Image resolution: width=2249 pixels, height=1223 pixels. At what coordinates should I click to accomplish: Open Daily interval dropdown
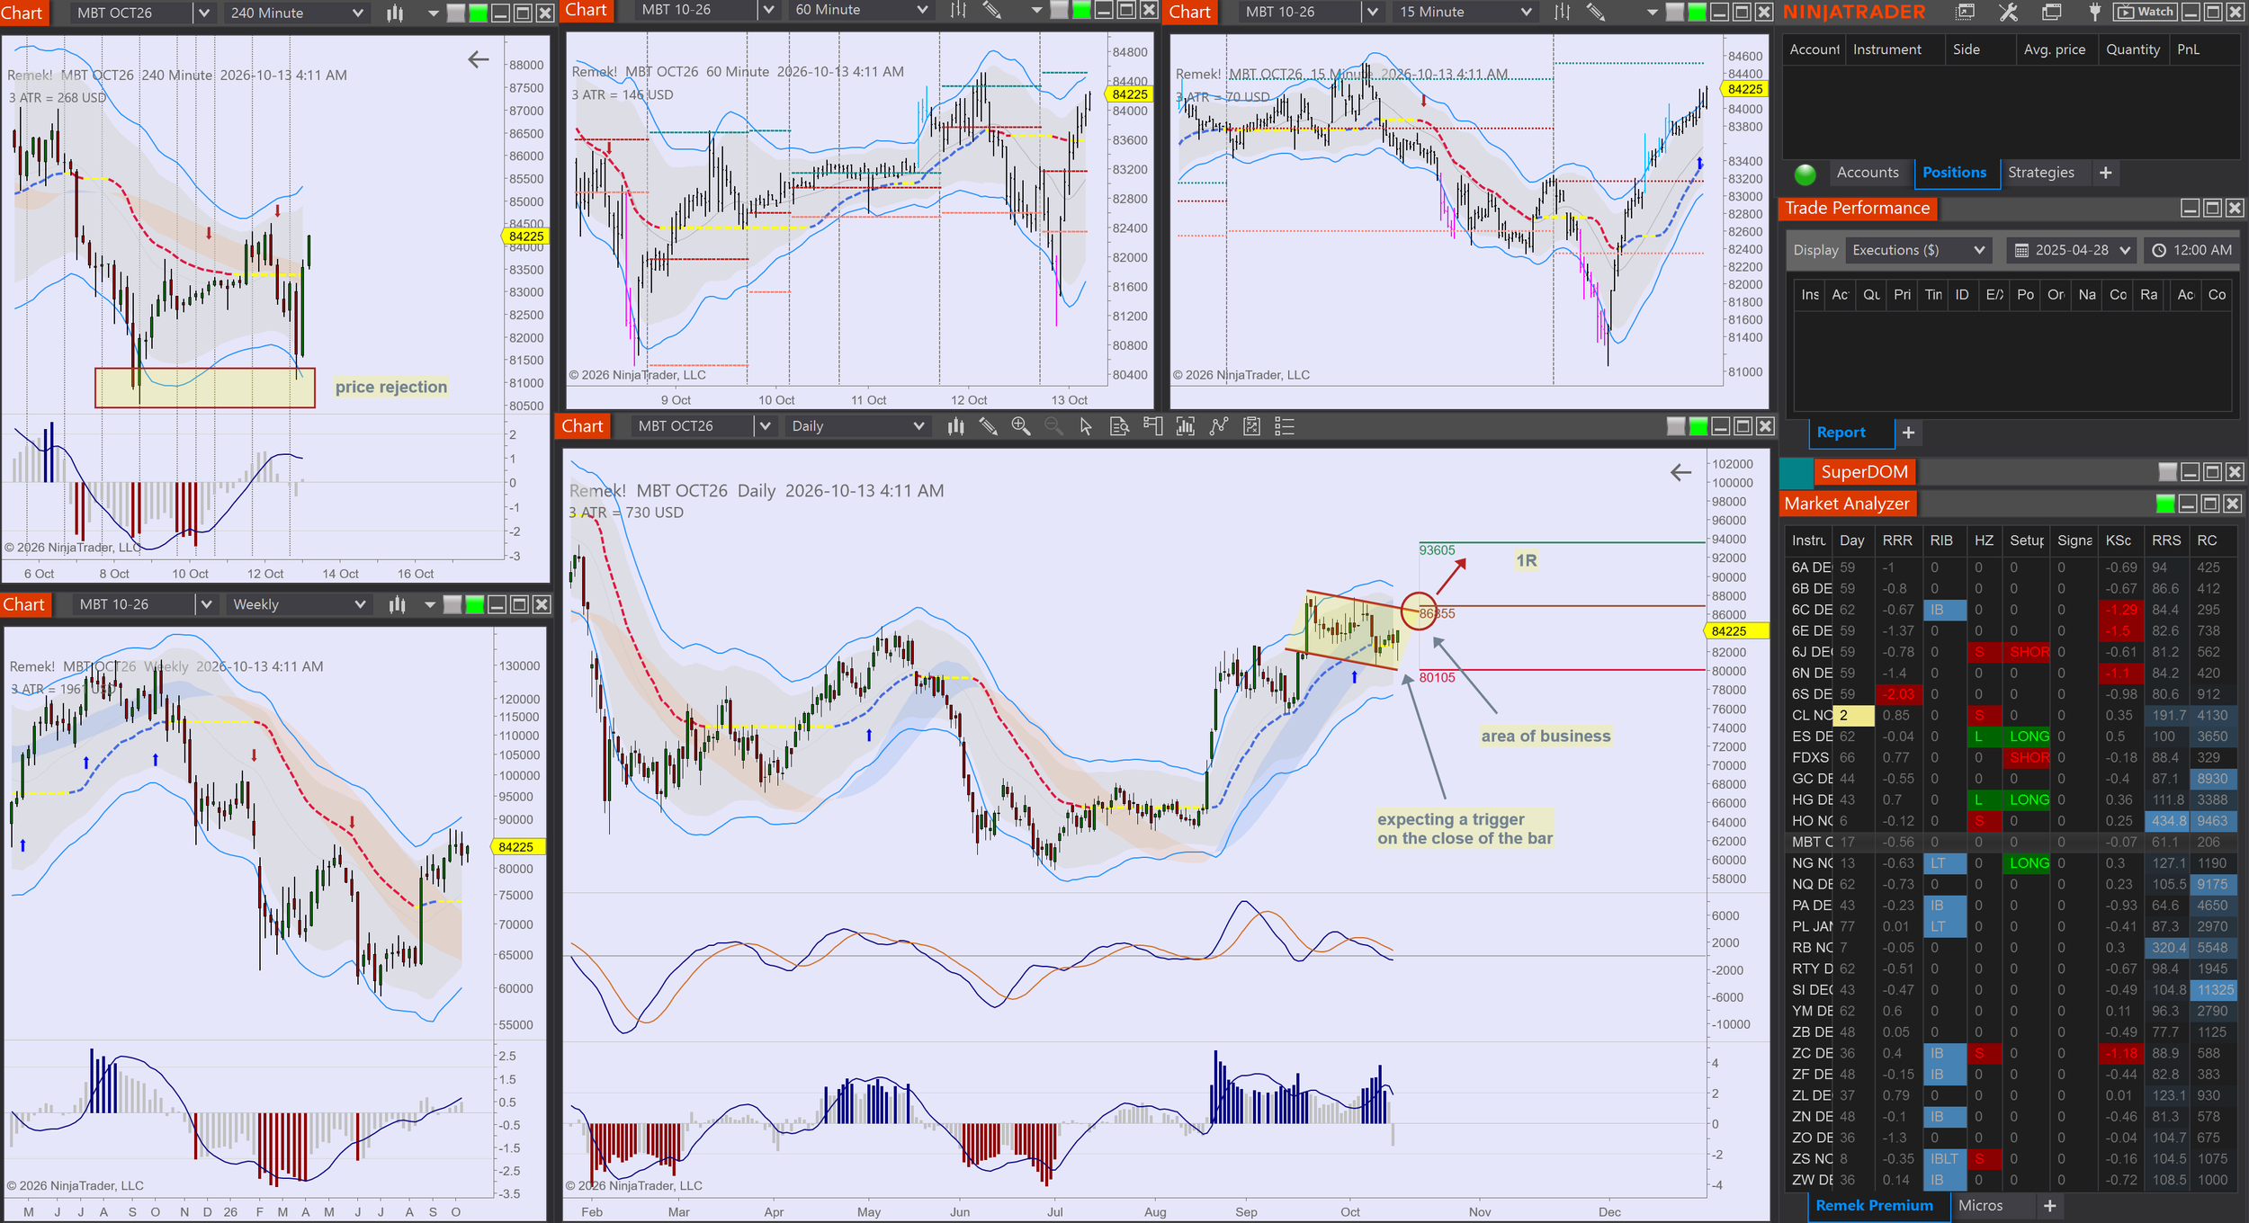(858, 426)
